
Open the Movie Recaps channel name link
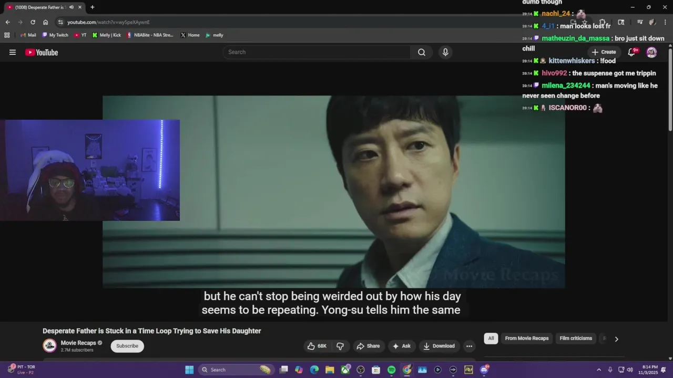[78, 343]
